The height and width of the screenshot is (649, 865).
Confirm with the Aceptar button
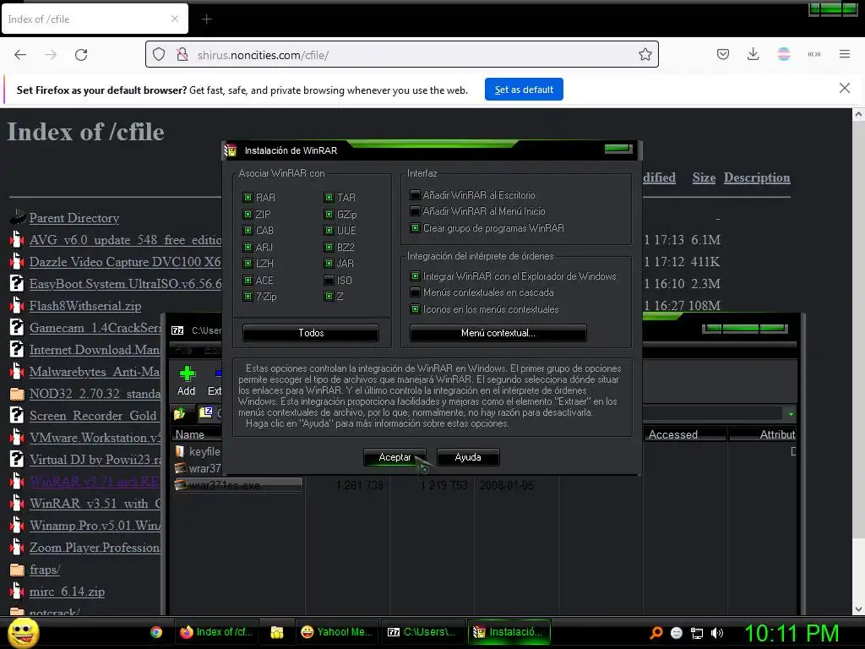[x=394, y=457]
